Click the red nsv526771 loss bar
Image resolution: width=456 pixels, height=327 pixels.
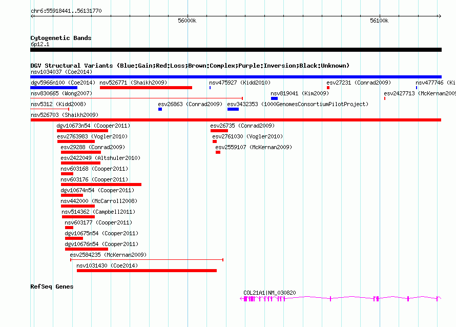pyautogui.click(x=146, y=88)
